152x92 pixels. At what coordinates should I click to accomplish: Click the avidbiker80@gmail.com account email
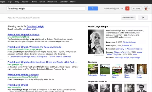(113, 9)
